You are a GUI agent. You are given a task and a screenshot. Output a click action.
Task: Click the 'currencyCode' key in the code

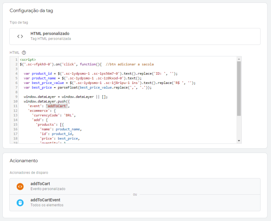point(45,115)
